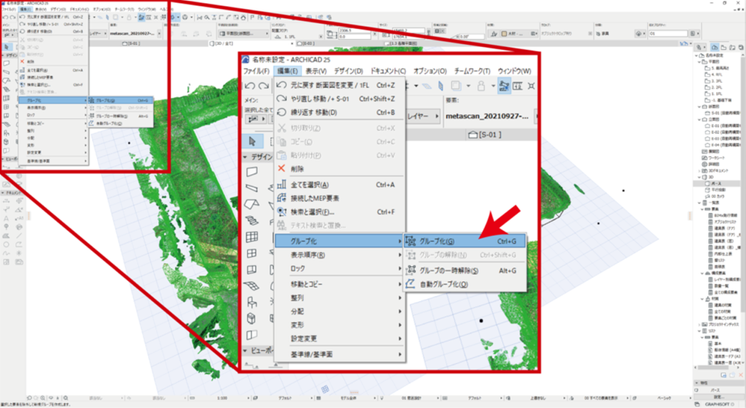This screenshot has width=746, height=408.
Task: Select ワークシート in the navigator tree
Action: [714, 158]
